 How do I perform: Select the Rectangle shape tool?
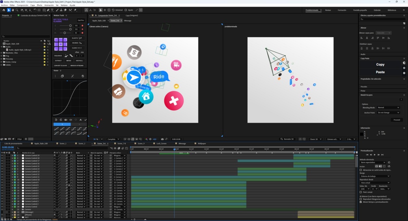[44, 10]
